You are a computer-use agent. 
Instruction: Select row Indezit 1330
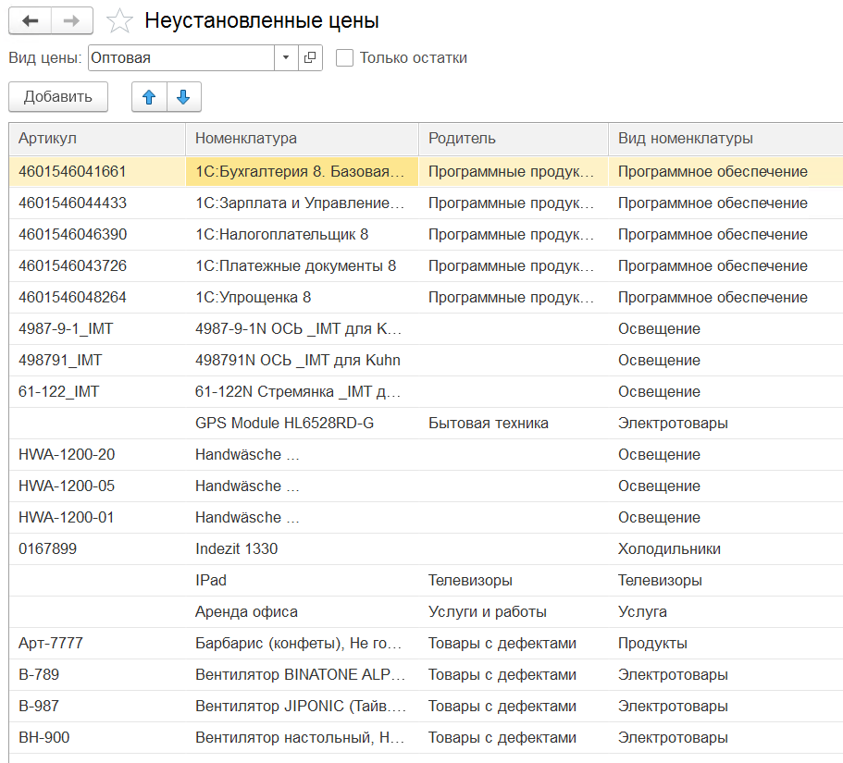tap(302, 548)
